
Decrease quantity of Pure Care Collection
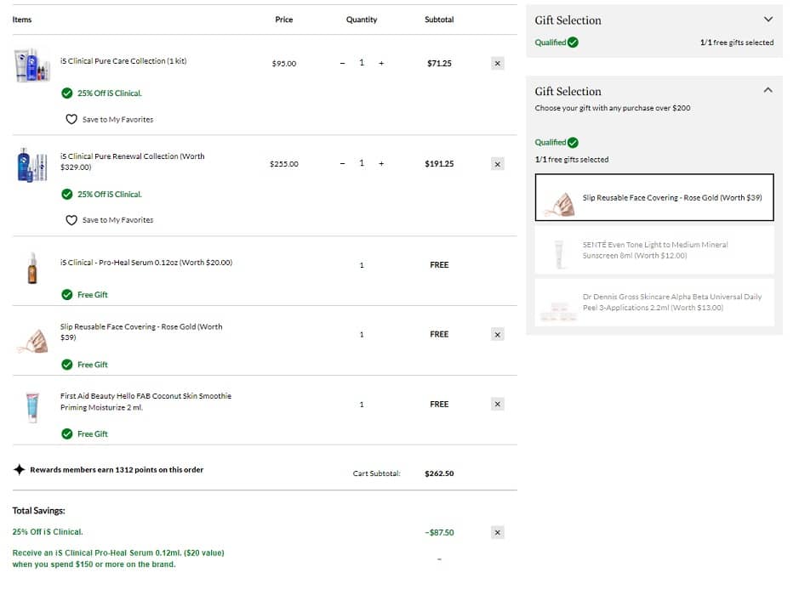coord(343,63)
